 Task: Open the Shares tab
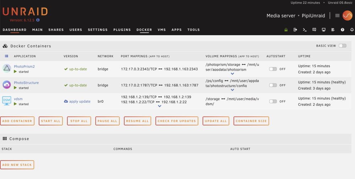[x=56, y=30]
